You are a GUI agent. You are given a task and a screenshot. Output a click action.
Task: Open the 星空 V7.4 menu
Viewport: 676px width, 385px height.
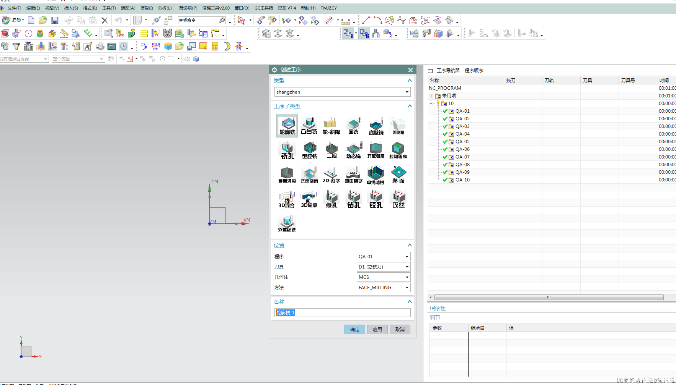(287, 8)
